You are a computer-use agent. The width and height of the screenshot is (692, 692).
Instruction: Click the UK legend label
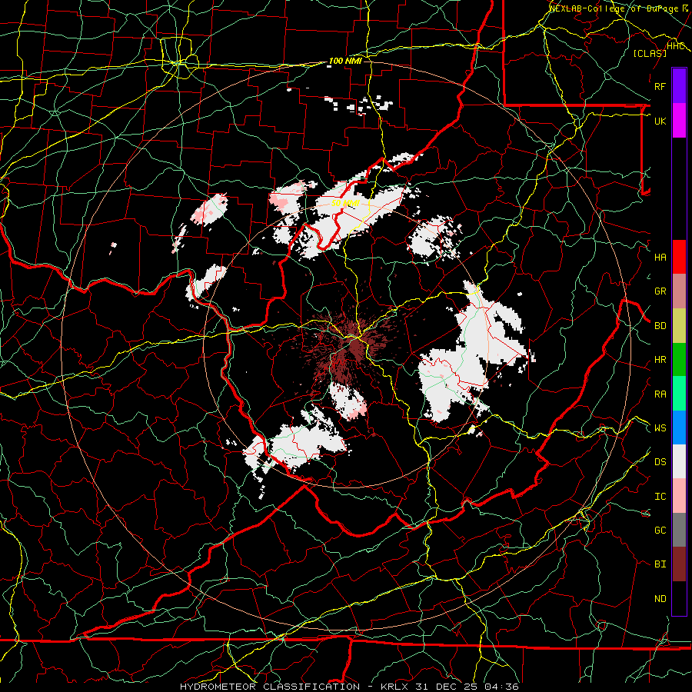click(660, 121)
